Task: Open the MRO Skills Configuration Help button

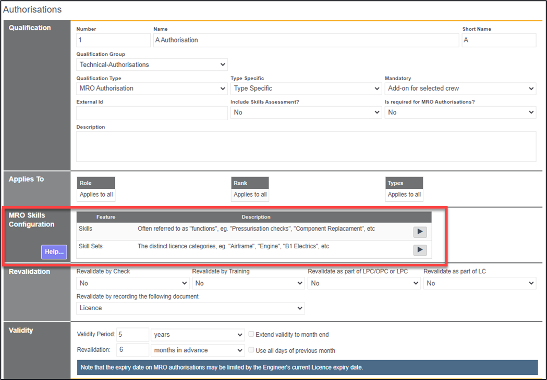Action: pos(54,252)
